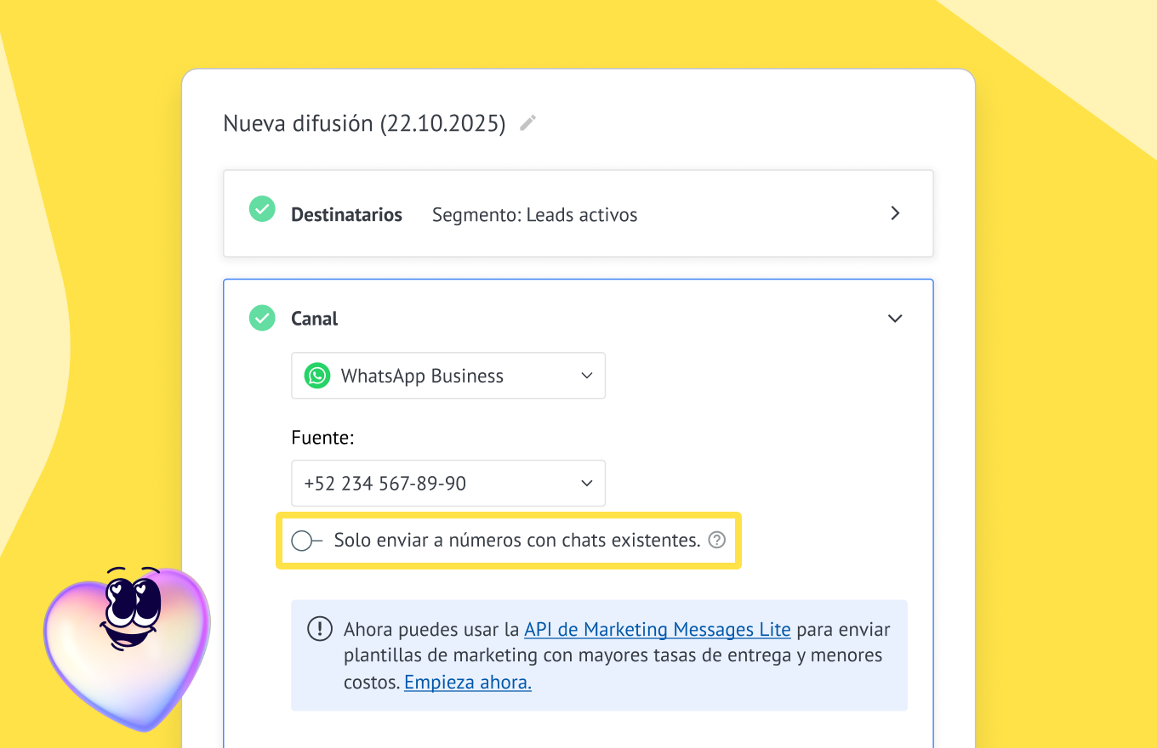
Task: Click the WhatsApp logo icon
Action: click(x=317, y=376)
